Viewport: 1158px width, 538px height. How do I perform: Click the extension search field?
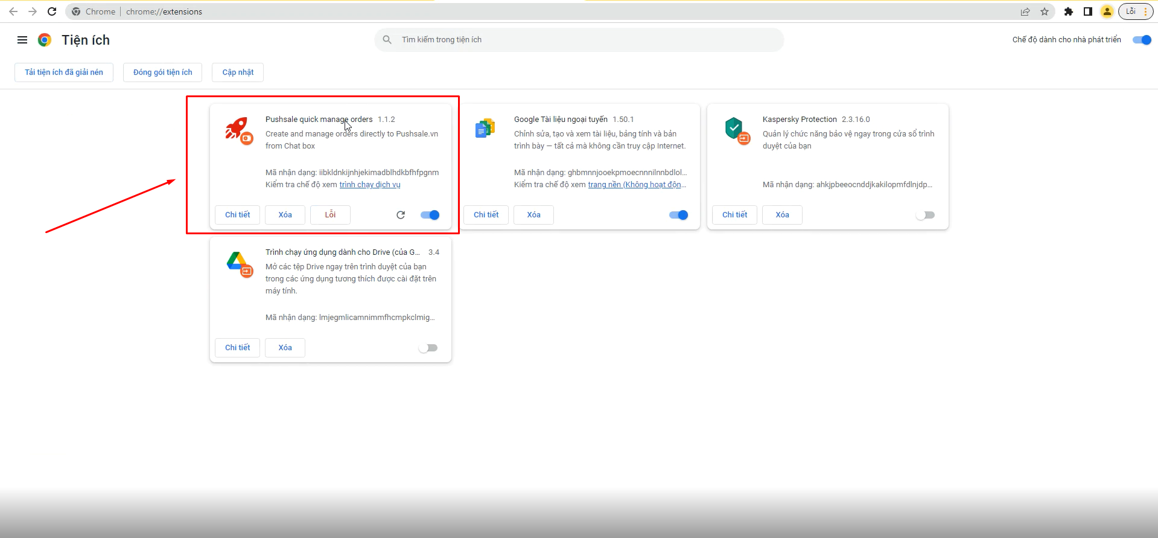point(579,40)
